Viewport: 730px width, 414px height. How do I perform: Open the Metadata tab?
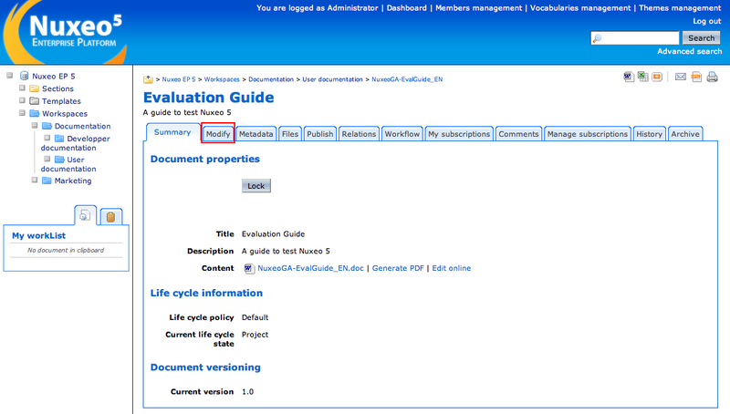coord(256,134)
